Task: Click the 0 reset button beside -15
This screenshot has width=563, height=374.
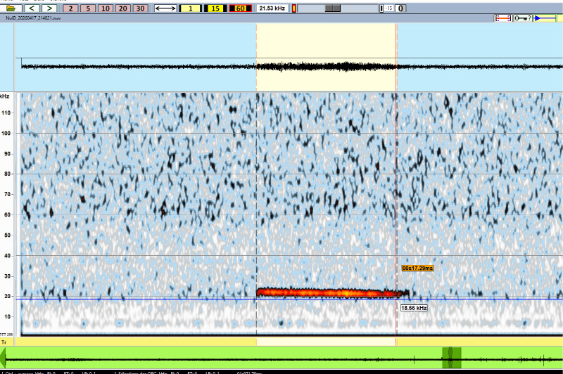Action: click(400, 8)
